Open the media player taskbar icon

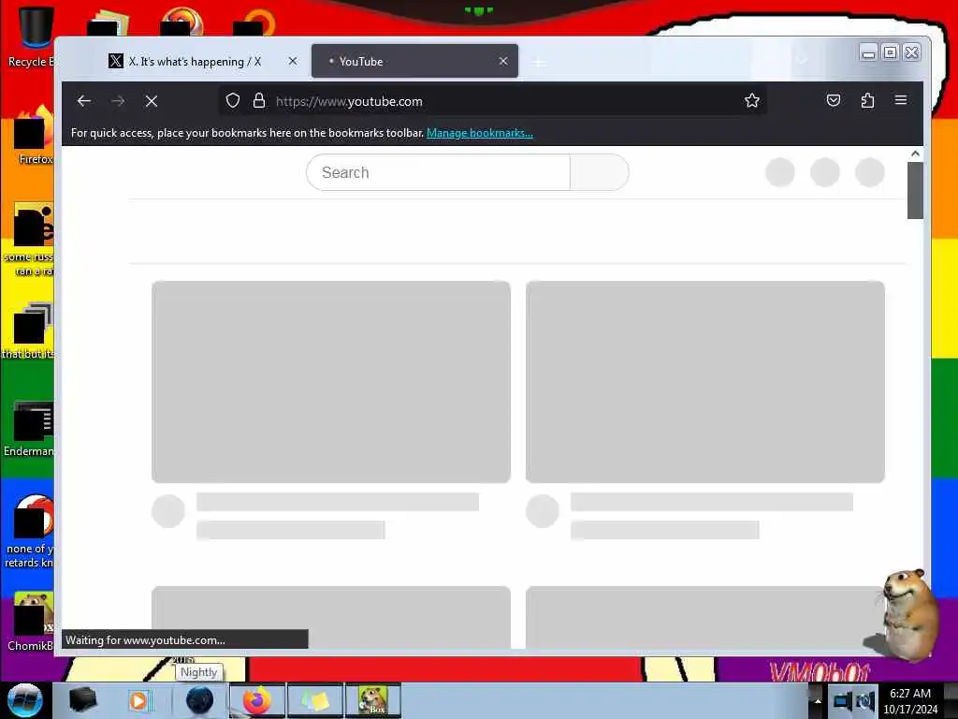139,700
